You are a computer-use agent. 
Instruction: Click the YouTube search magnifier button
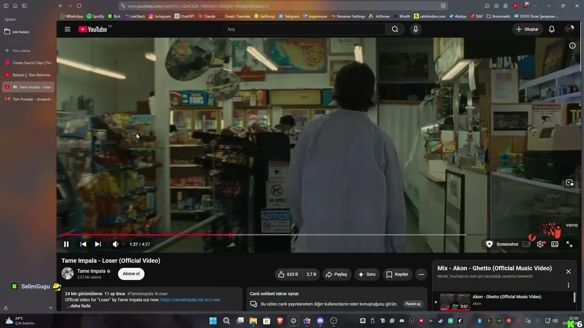(x=395, y=29)
